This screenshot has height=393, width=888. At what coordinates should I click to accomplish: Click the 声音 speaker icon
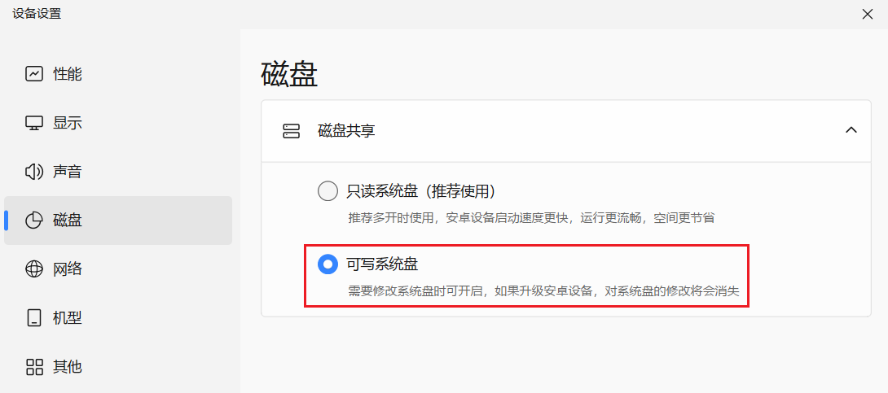tap(34, 172)
